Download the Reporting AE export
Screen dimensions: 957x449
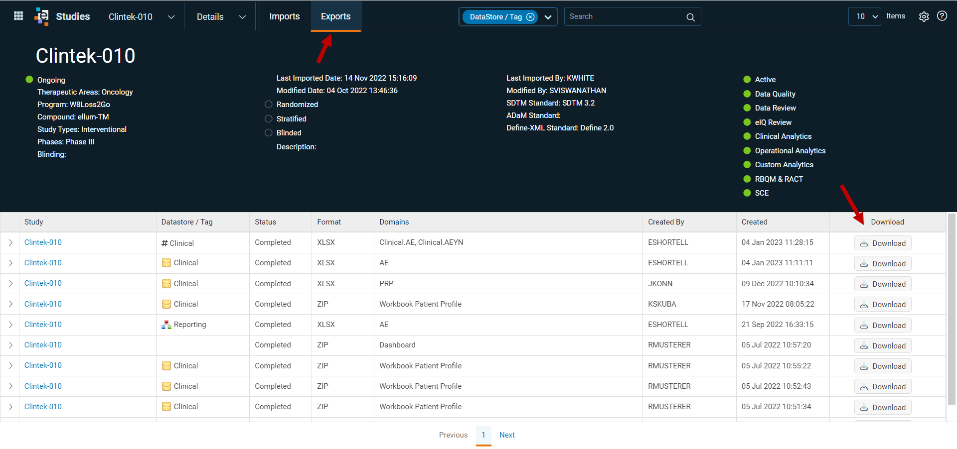tap(883, 325)
